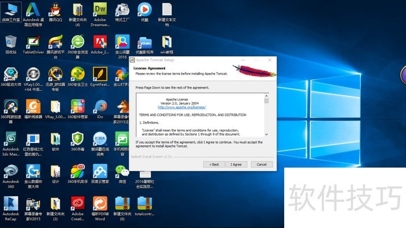Select the 360驱动大师 desktop icon
This screenshot has height=228, width=406.
click(11, 77)
